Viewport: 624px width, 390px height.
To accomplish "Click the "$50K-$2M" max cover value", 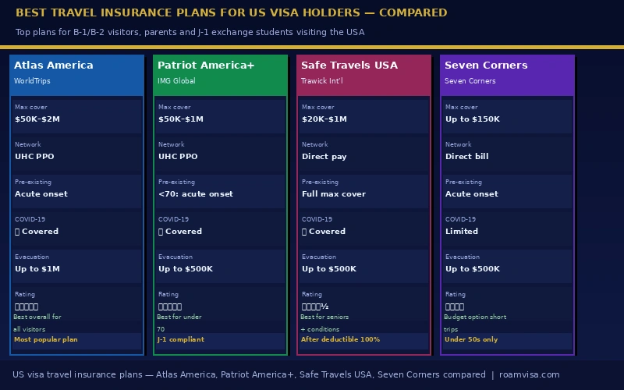I will tap(37, 119).
